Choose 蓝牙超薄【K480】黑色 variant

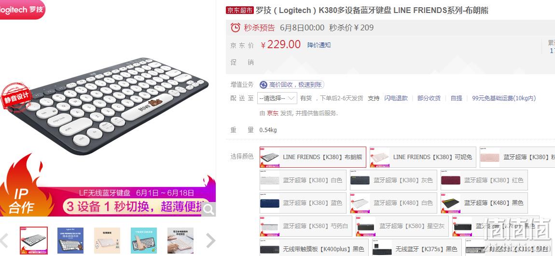(484, 203)
